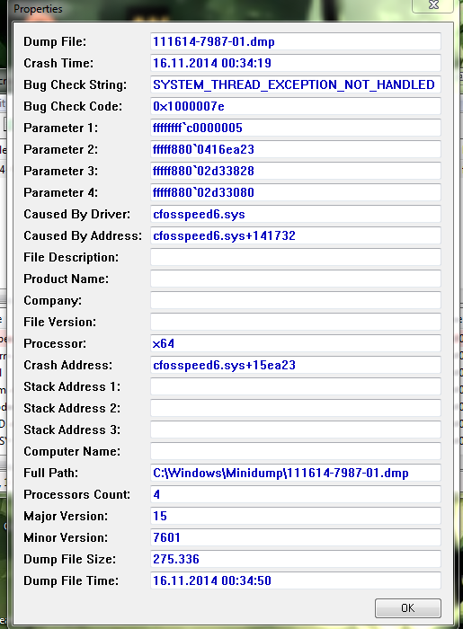
Task: Click the Parameter 3 value field
Action: tap(296, 171)
